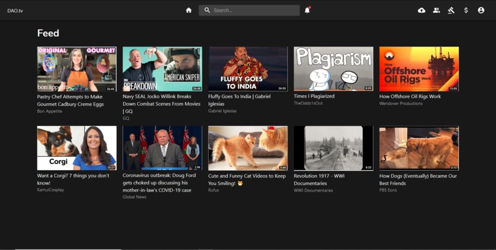Open Global News channel name
Image resolution: width=496 pixels, height=250 pixels.
(134, 197)
